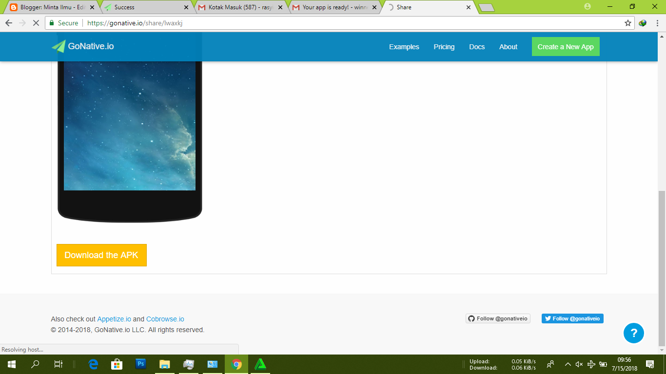
Task: Close the Blogger: Minta Ilmu tab
Action: coord(92,7)
